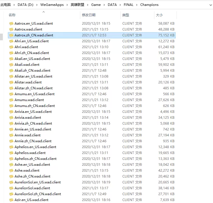Image resolution: width=213 pixels, height=203 pixels.
Task: Open the 英雄联盟 breadcrumb folder
Action: coord(77,5)
